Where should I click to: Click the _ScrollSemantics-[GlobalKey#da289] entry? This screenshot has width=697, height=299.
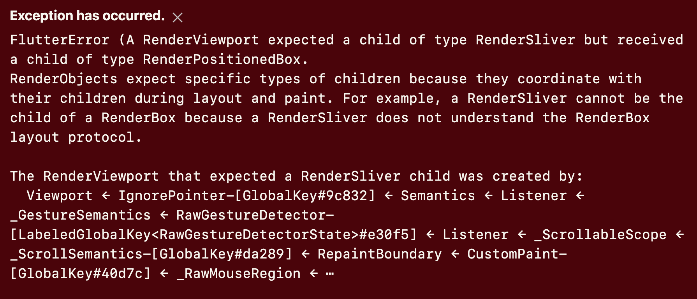(x=151, y=254)
